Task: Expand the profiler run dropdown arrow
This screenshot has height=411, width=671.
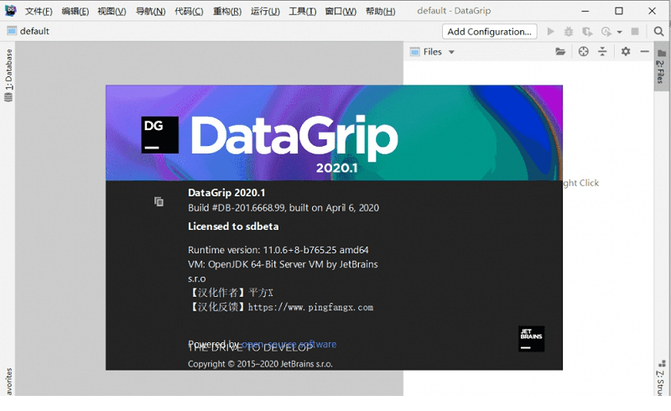Action: pyautogui.click(x=619, y=32)
